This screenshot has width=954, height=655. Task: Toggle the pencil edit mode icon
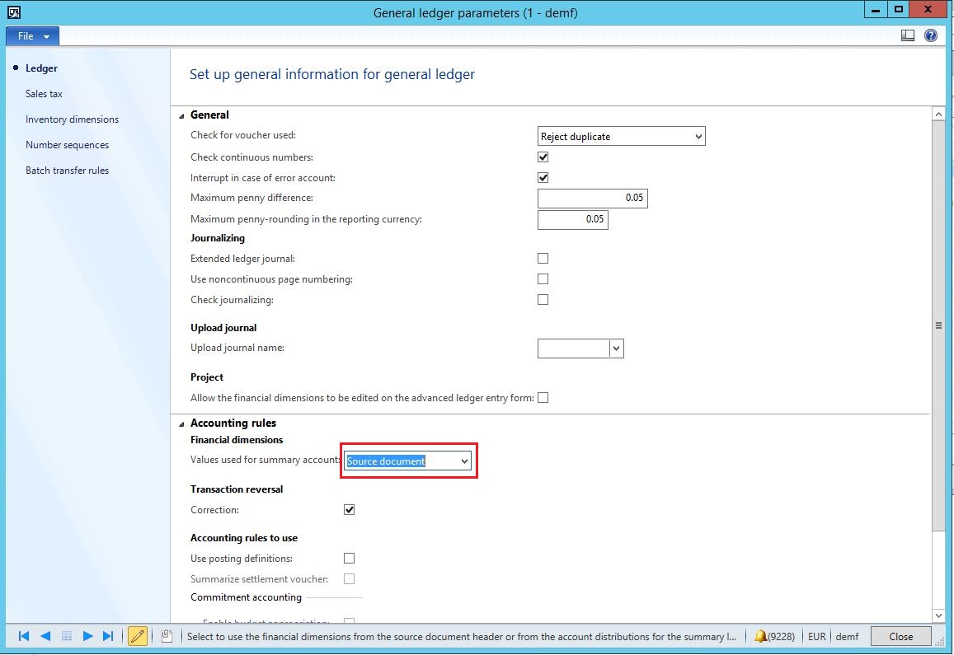138,636
